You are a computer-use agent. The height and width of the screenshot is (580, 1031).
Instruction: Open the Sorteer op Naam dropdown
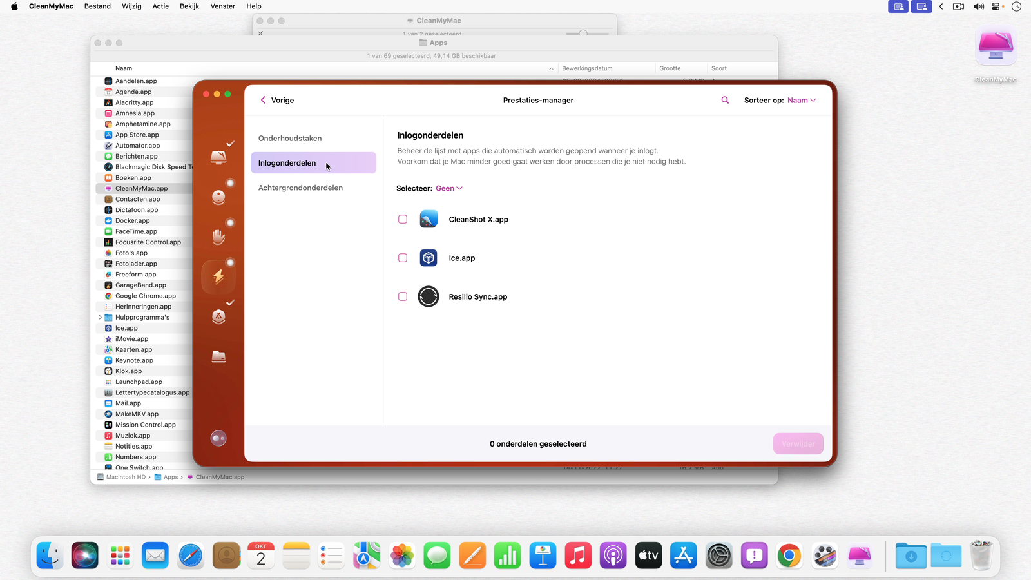802,100
